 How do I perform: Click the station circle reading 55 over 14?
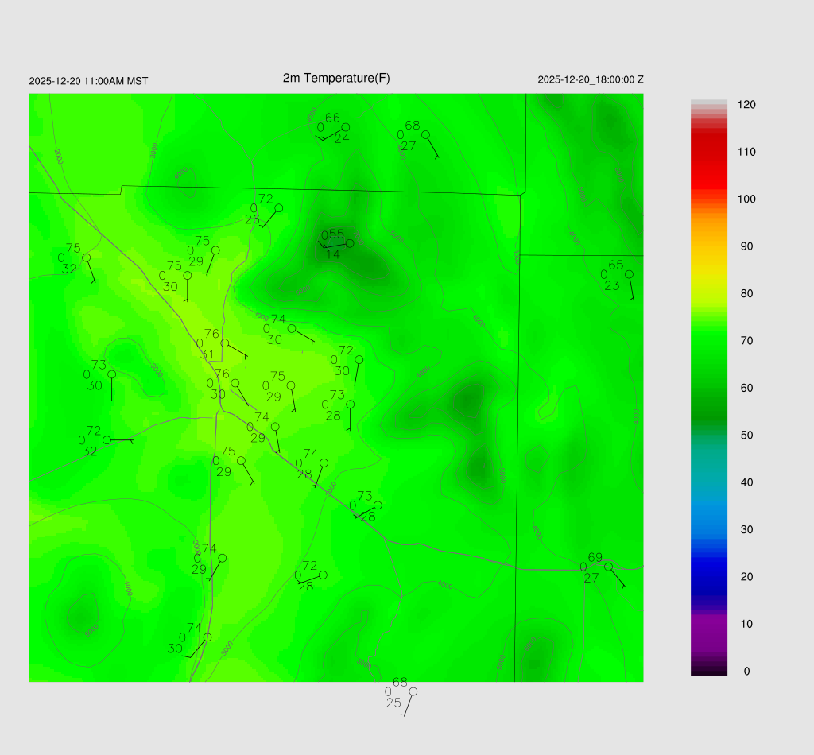click(x=349, y=243)
